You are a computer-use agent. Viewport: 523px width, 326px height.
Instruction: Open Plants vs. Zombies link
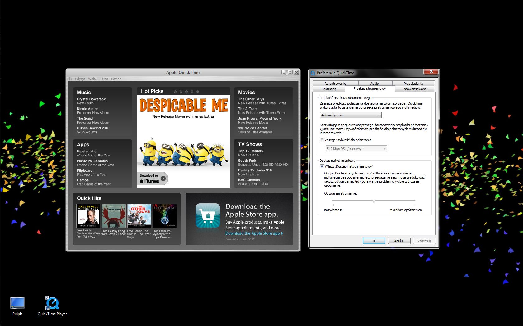point(95,163)
